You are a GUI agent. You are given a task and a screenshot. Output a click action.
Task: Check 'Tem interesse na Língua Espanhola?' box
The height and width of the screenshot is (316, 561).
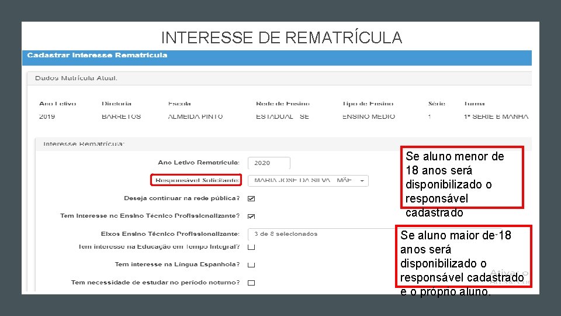[x=251, y=265]
